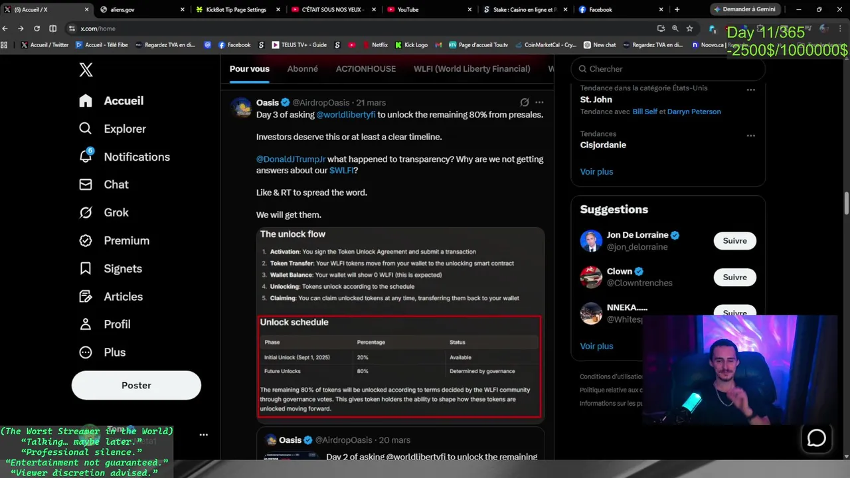Switch to the AC7IONHOUSE tab
Image resolution: width=850 pixels, height=478 pixels.
(366, 69)
